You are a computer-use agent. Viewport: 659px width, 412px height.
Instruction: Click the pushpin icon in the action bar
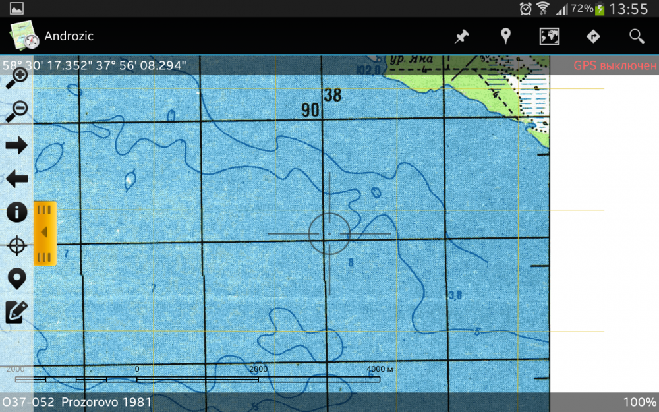(x=461, y=36)
